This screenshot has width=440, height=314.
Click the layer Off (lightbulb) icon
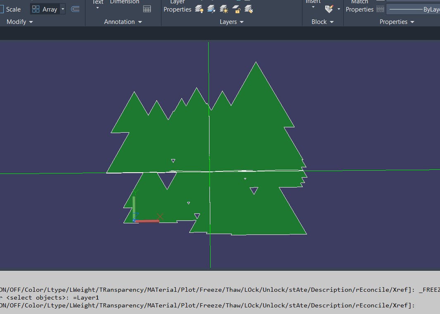tap(199, 9)
